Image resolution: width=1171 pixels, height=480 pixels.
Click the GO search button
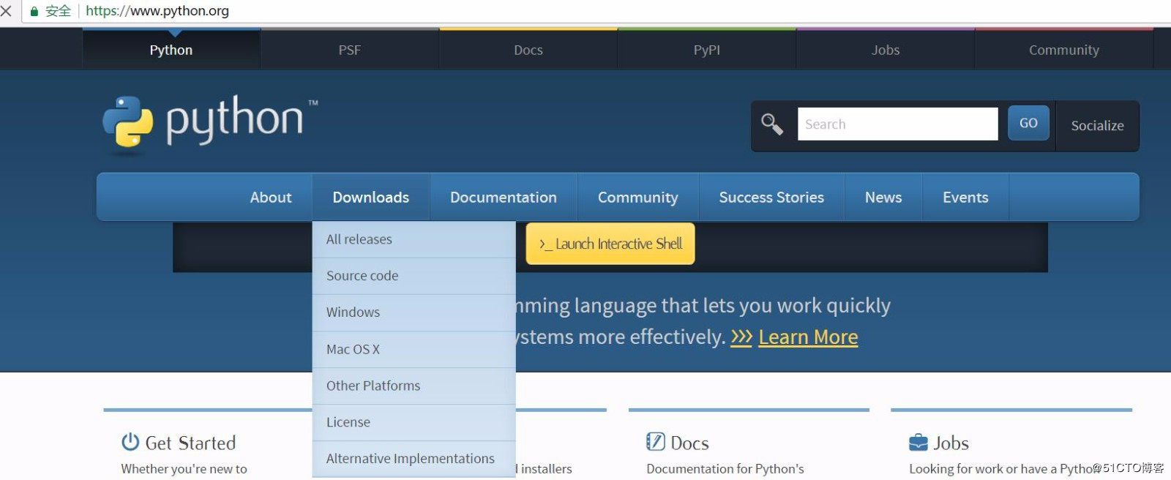tap(1028, 123)
